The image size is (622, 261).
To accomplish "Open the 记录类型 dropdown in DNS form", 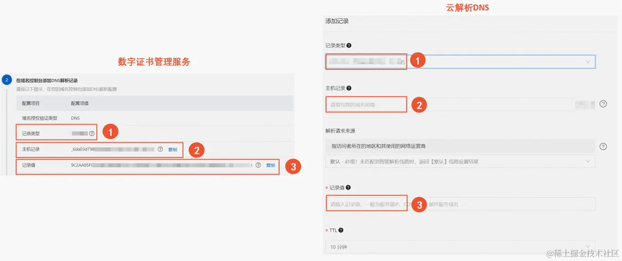I will [x=460, y=61].
